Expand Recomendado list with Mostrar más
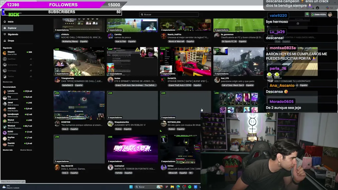The image size is (338, 190). [8, 150]
